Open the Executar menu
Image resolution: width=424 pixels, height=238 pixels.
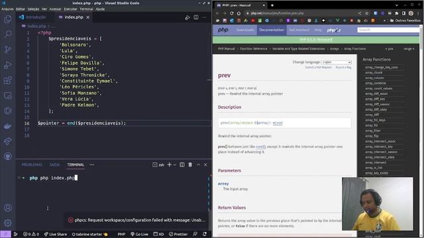click(x=71, y=9)
